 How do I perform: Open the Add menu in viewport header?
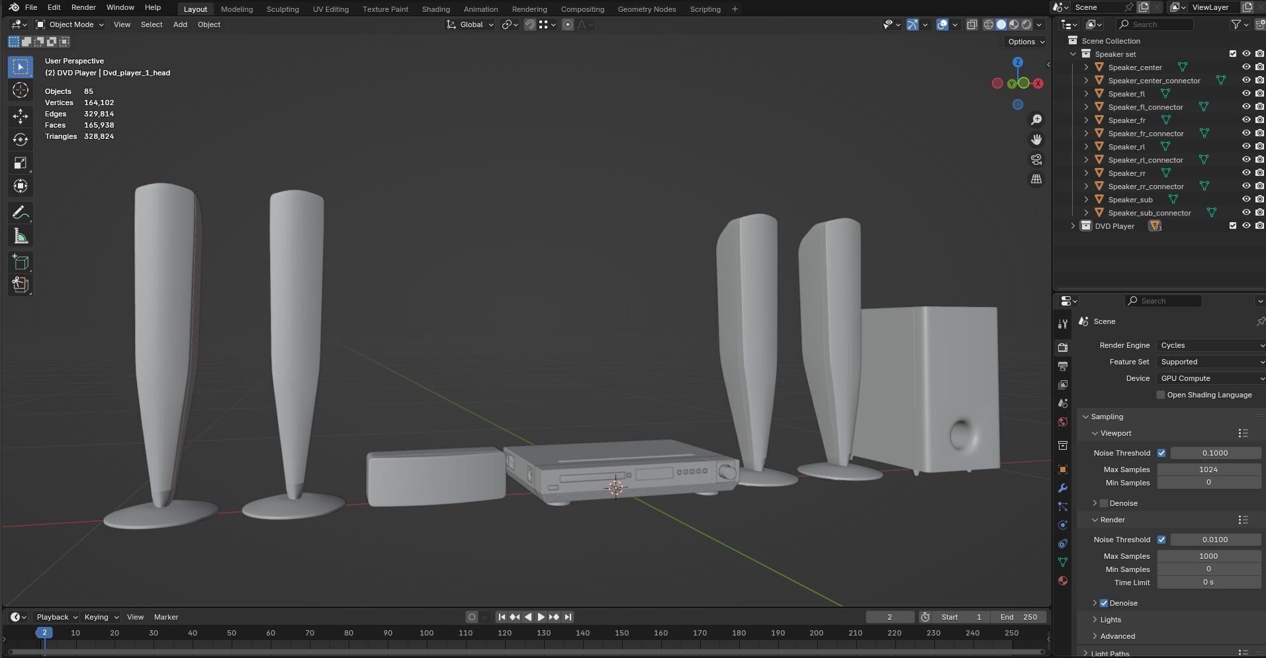pos(180,24)
